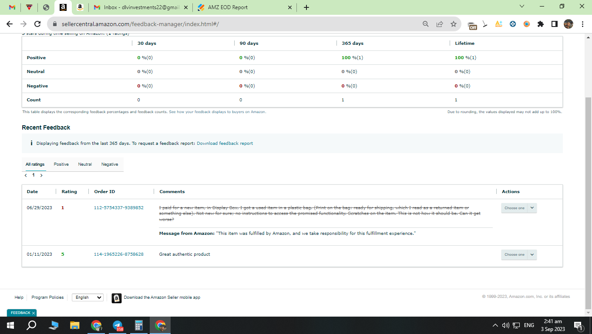
Task: Open Calculator from the taskbar
Action: [139, 325]
